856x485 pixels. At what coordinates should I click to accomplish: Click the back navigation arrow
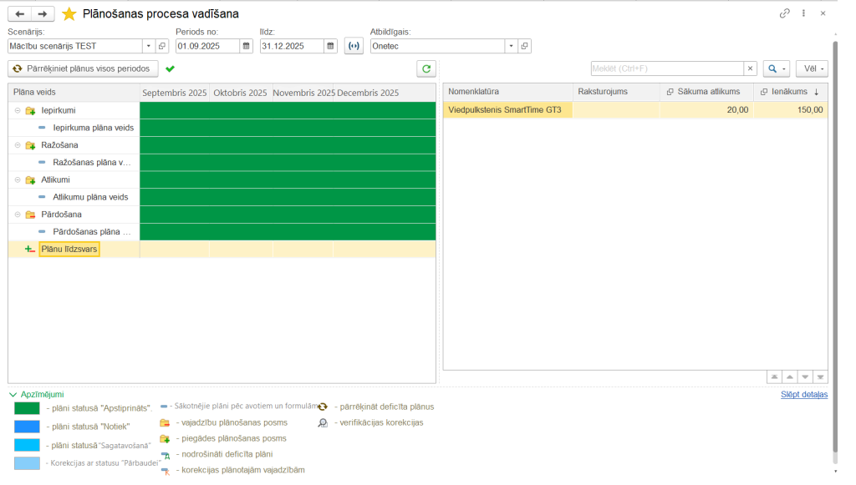20,14
